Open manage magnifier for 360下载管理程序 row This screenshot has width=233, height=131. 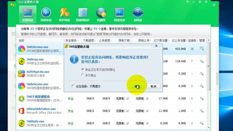point(202,98)
